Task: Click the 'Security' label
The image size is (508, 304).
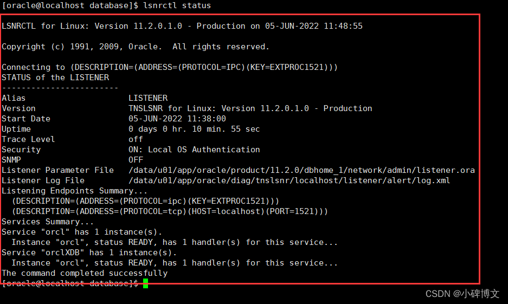Action: click(x=21, y=150)
